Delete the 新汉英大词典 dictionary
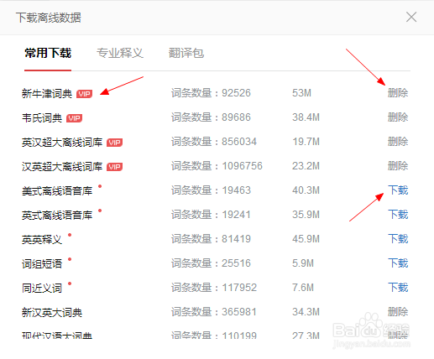This screenshot has width=434, height=359. pos(398,312)
